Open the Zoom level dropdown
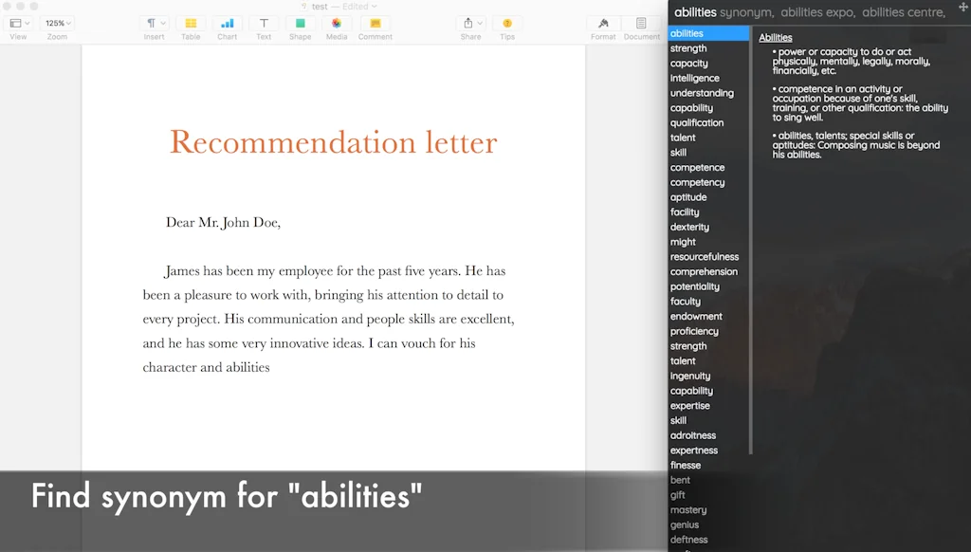The image size is (971, 552). [x=57, y=22]
